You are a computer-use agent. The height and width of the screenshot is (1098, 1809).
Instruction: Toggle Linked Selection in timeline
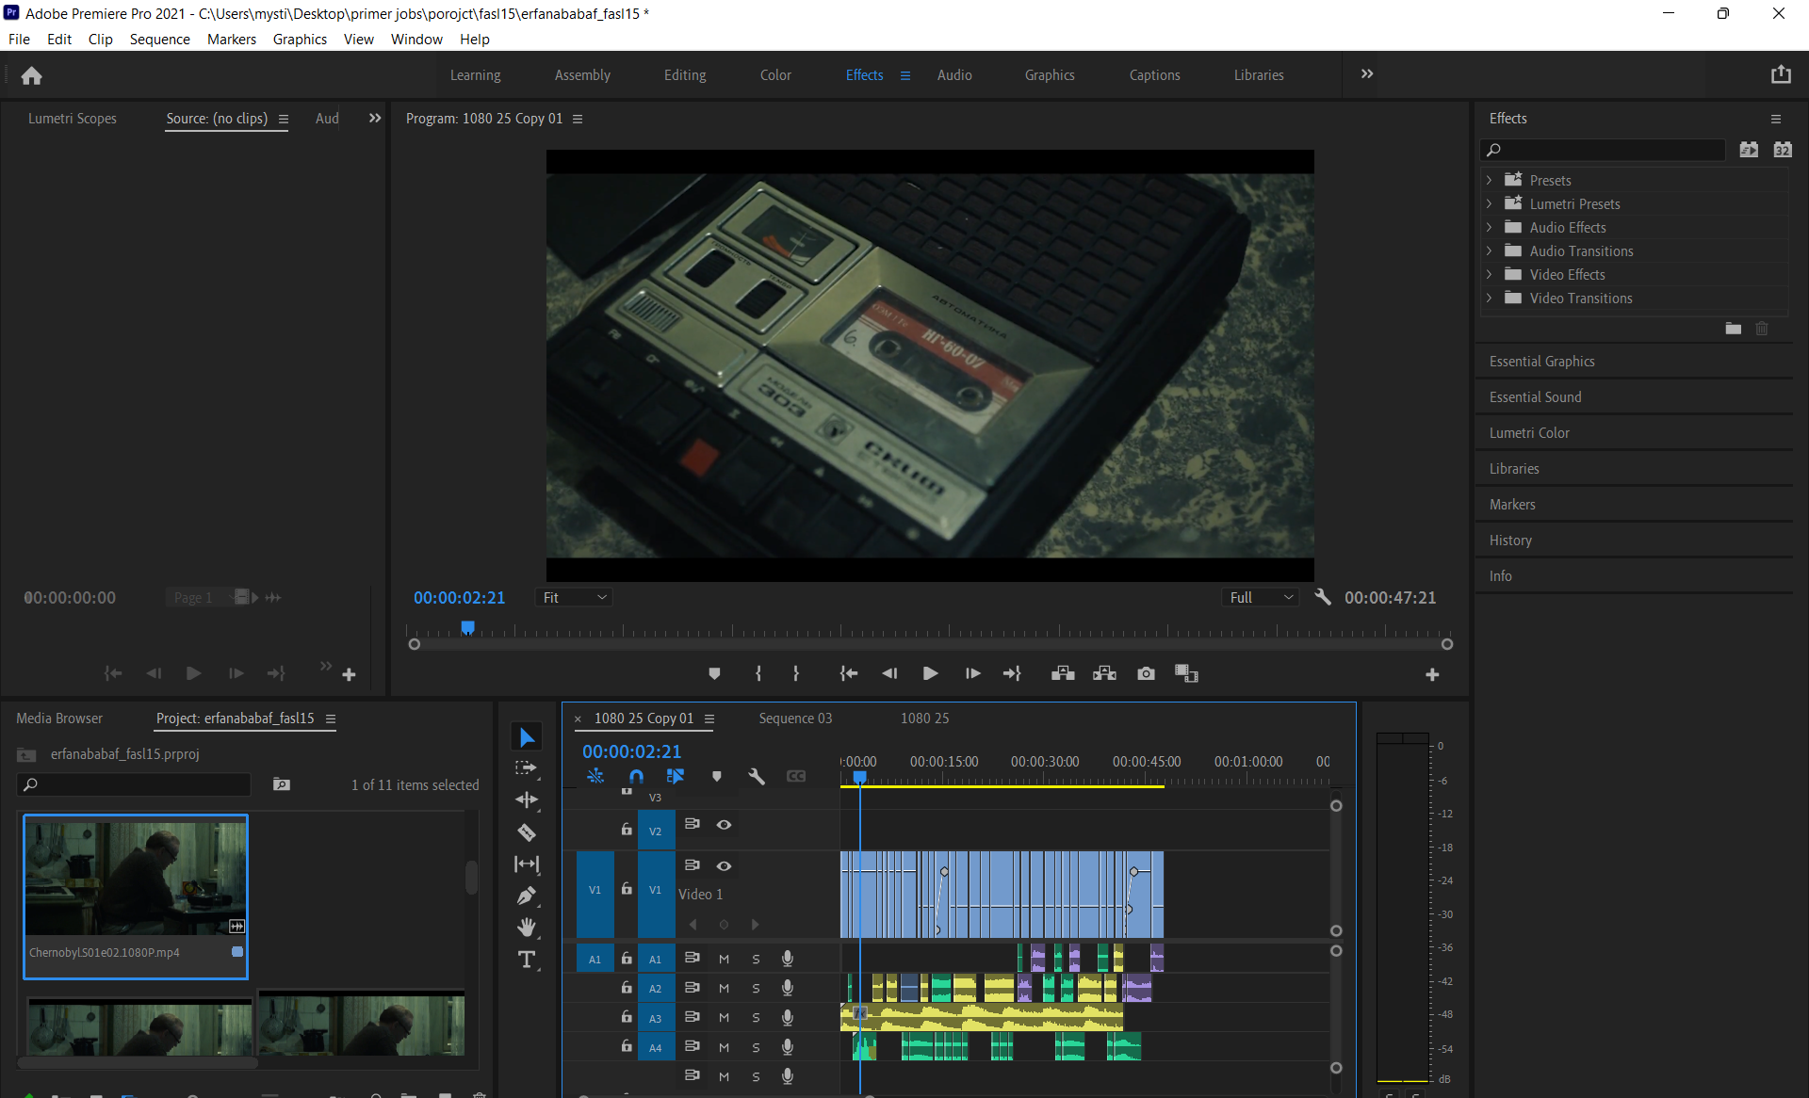pyautogui.click(x=676, y=776)
